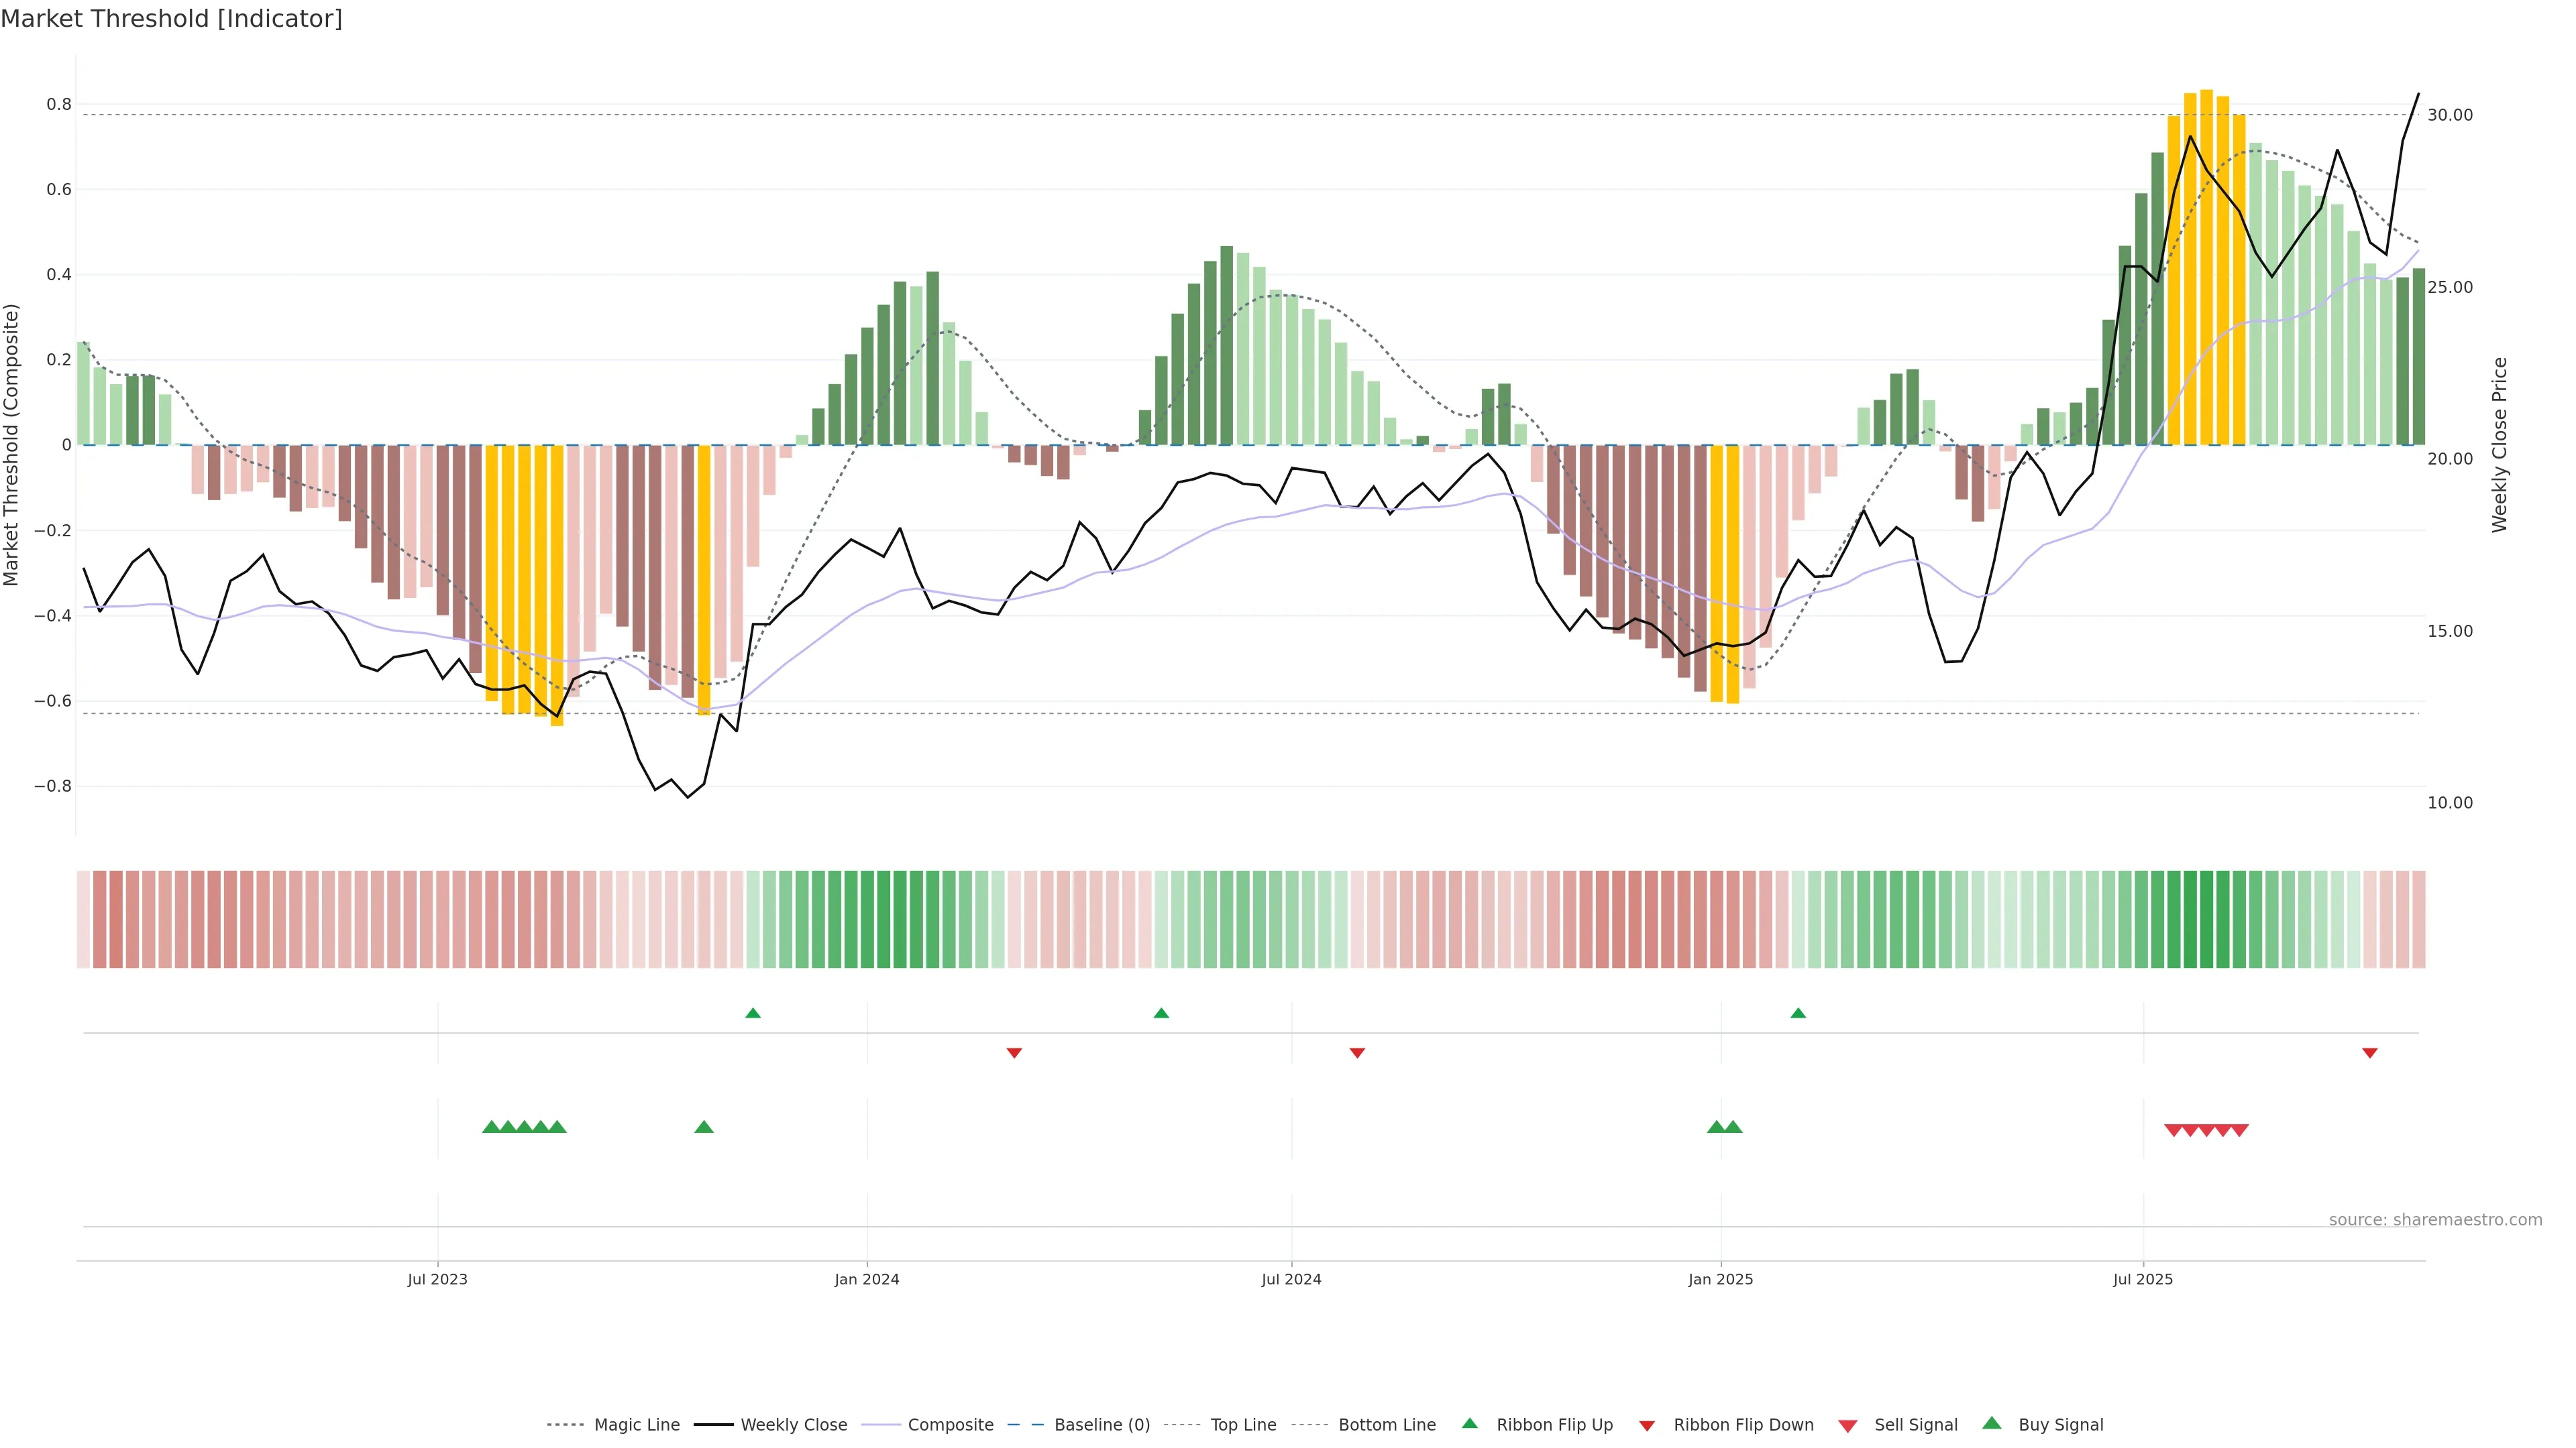Click the Jul 2025 axis label
This screenshot has height=1448, width=2576.
click(x=2143, y=1279)
